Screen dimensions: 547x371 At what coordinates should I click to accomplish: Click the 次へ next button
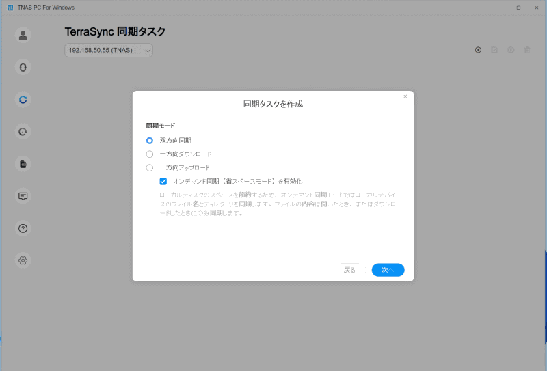pos(388,270)
